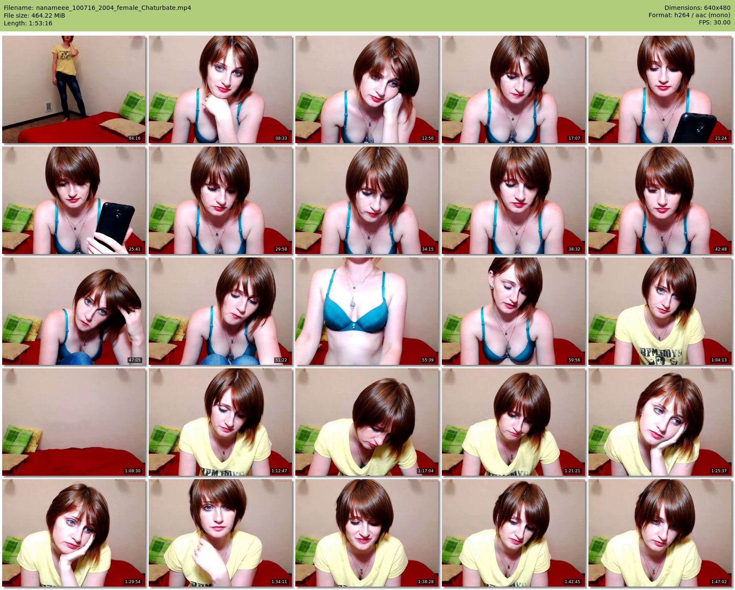Image resolution: width=735 pixels, height=590 pixels.
Task: Select the "File size: 464.22 MiB" text
Action: click(x=34, y=15)
